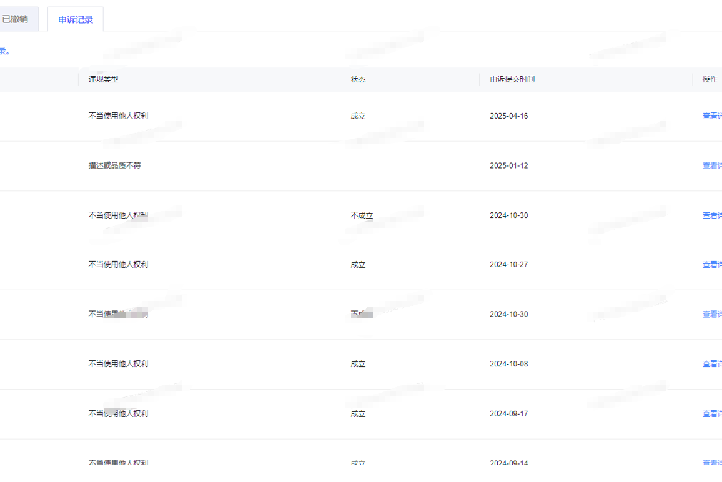Open 查看详情 in the 2024-09-14 row

(x=712, y=462)
